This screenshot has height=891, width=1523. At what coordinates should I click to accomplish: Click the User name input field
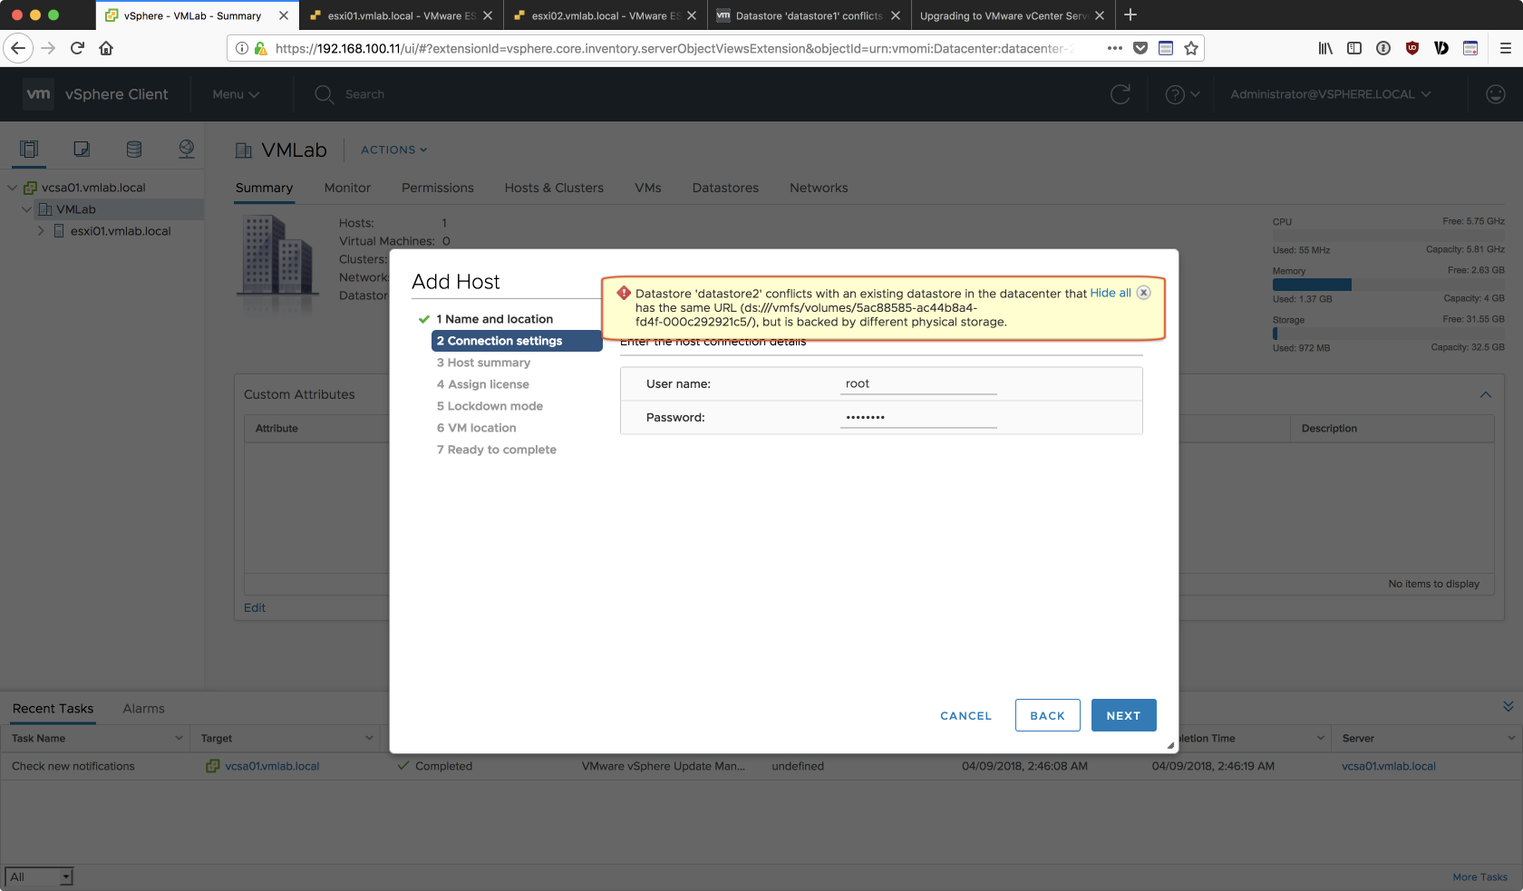point(917,384)
